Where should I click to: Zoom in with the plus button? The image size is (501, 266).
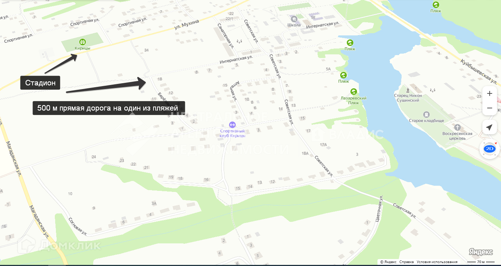[x=489, y=94]
